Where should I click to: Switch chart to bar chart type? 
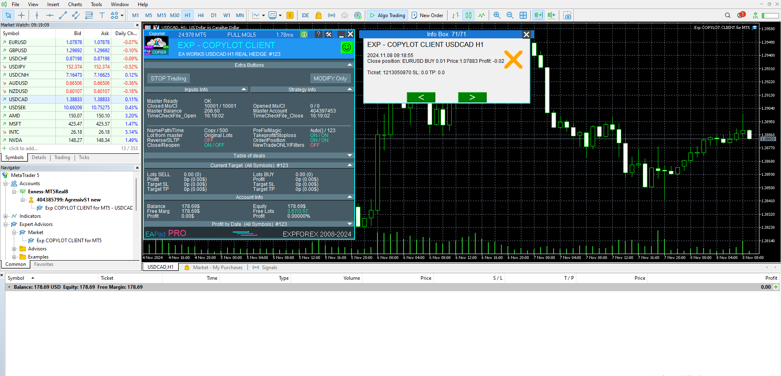456,15
